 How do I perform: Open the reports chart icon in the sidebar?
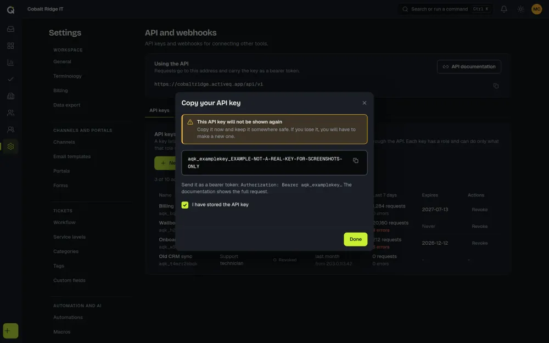(10, 63)
